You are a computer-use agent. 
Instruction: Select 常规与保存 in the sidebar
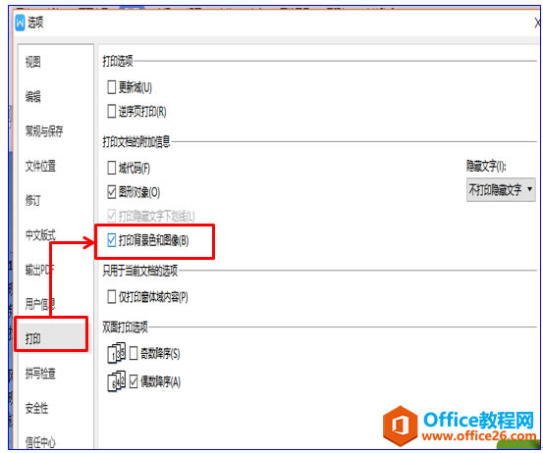(x=44, y=131)
